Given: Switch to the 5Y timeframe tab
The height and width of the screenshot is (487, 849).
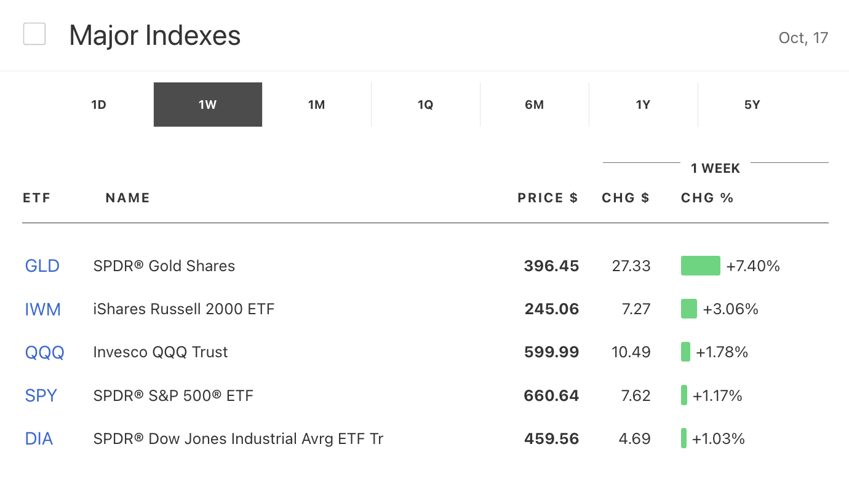Looking at the screenshot, I should tap(752, 105).
